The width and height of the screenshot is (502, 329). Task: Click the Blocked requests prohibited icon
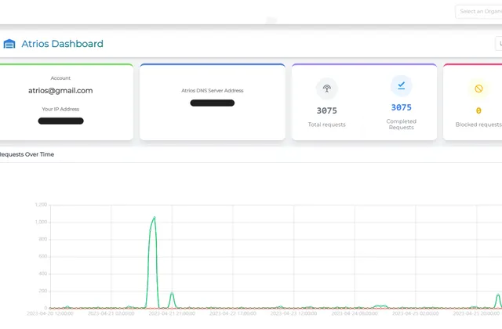point(478,89)
